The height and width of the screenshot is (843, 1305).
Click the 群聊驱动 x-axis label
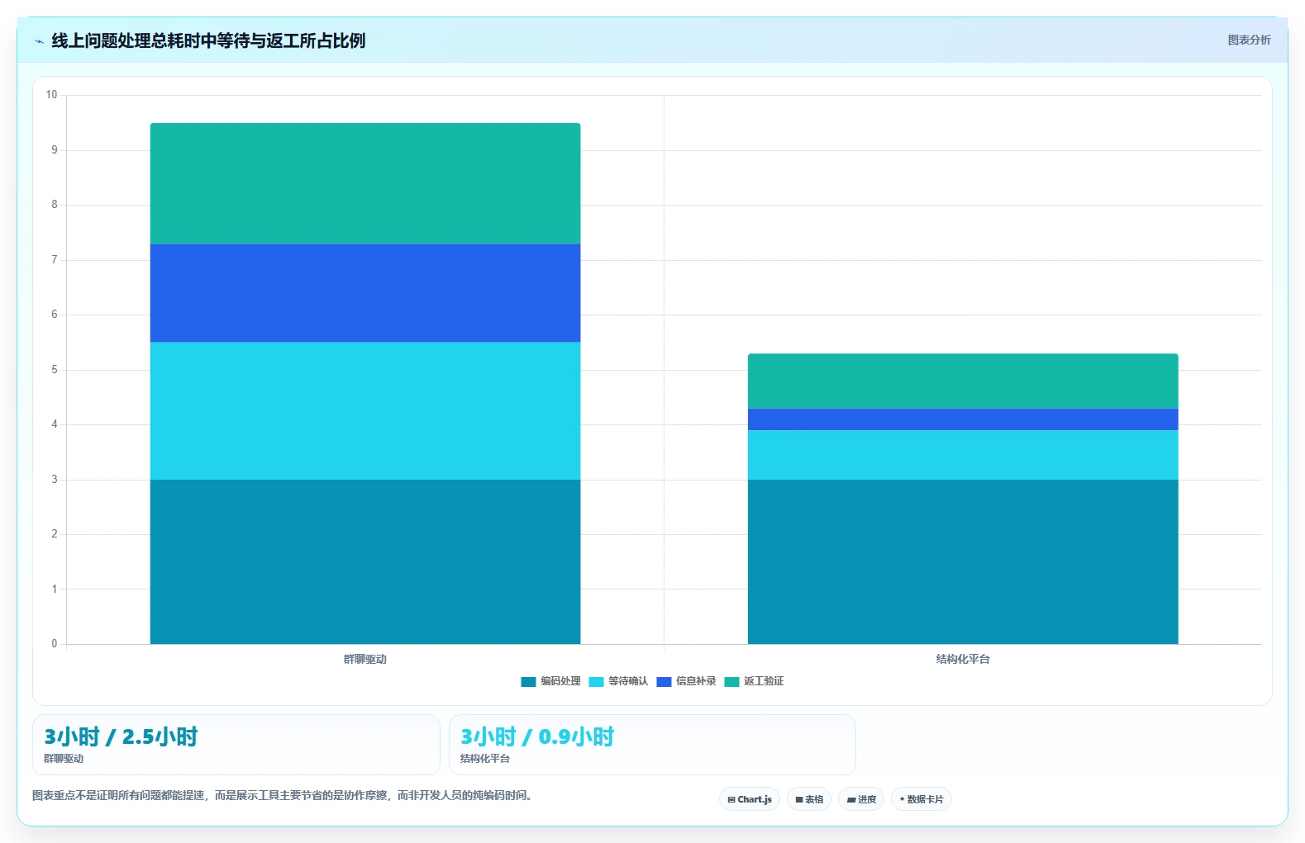coord(365,659)
